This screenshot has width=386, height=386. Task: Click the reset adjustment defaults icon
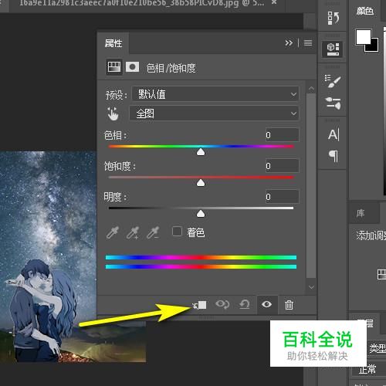(245, 305)
